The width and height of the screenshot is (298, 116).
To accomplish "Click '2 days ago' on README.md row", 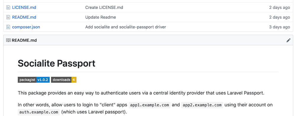I will pos(279,17).
